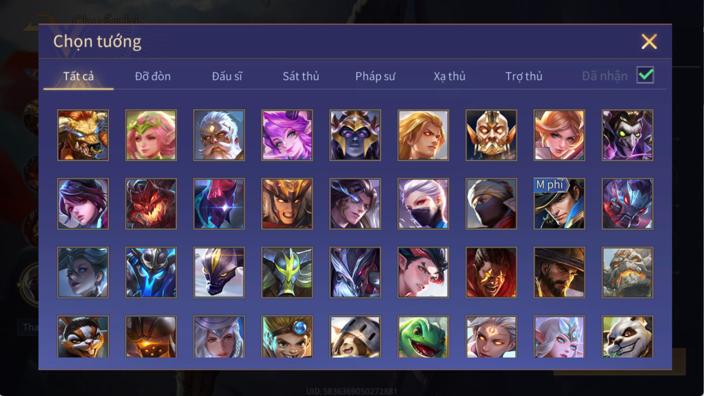Open the "Sát thủ" hero tab
Viewport: 704px width, 396px height.
[301, 76]
